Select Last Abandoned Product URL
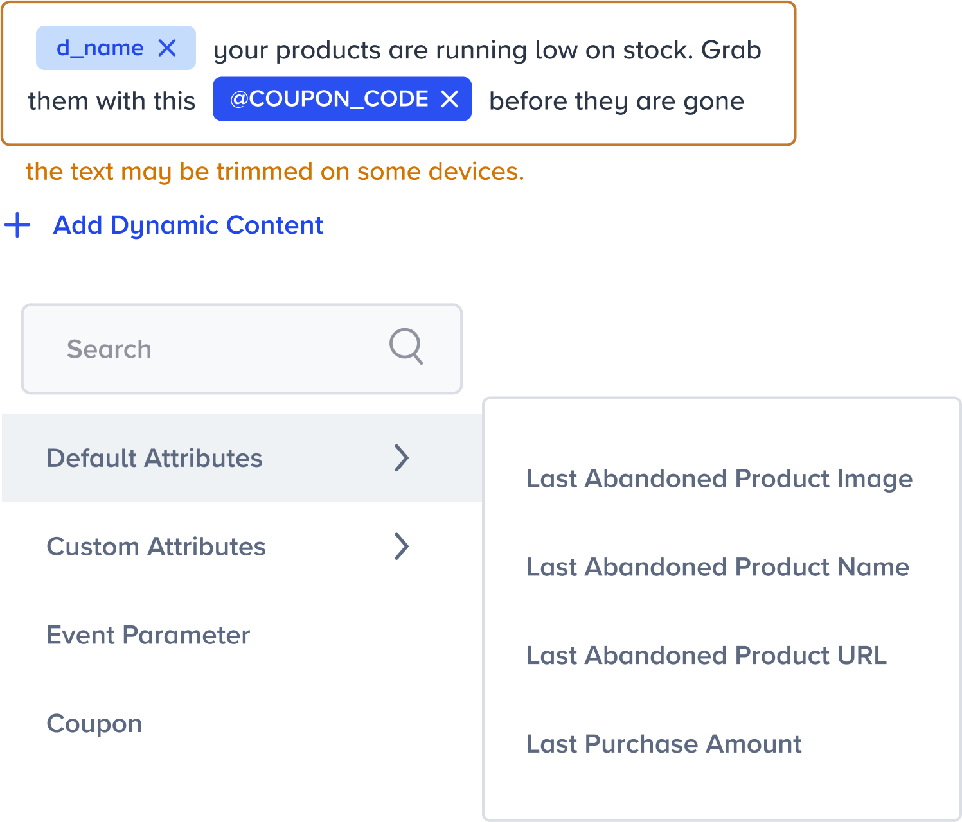This screenshot has width=962, height=822. [706, 656]
